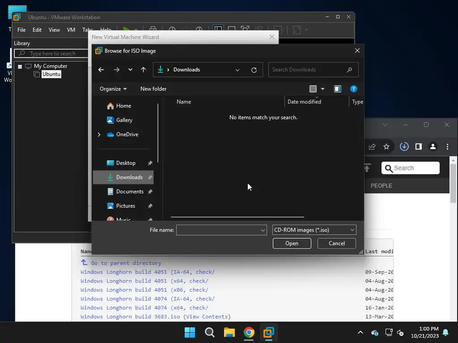The width and height of the screenshot is (458, 343).
Task: Open Windows Longhorn build 3683.iso link
Action: pos(130,317)
